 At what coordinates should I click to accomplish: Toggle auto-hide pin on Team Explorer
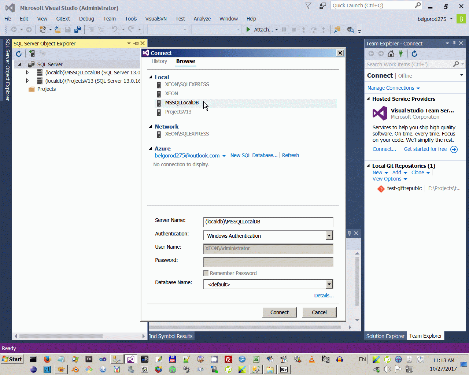[454, 43]
